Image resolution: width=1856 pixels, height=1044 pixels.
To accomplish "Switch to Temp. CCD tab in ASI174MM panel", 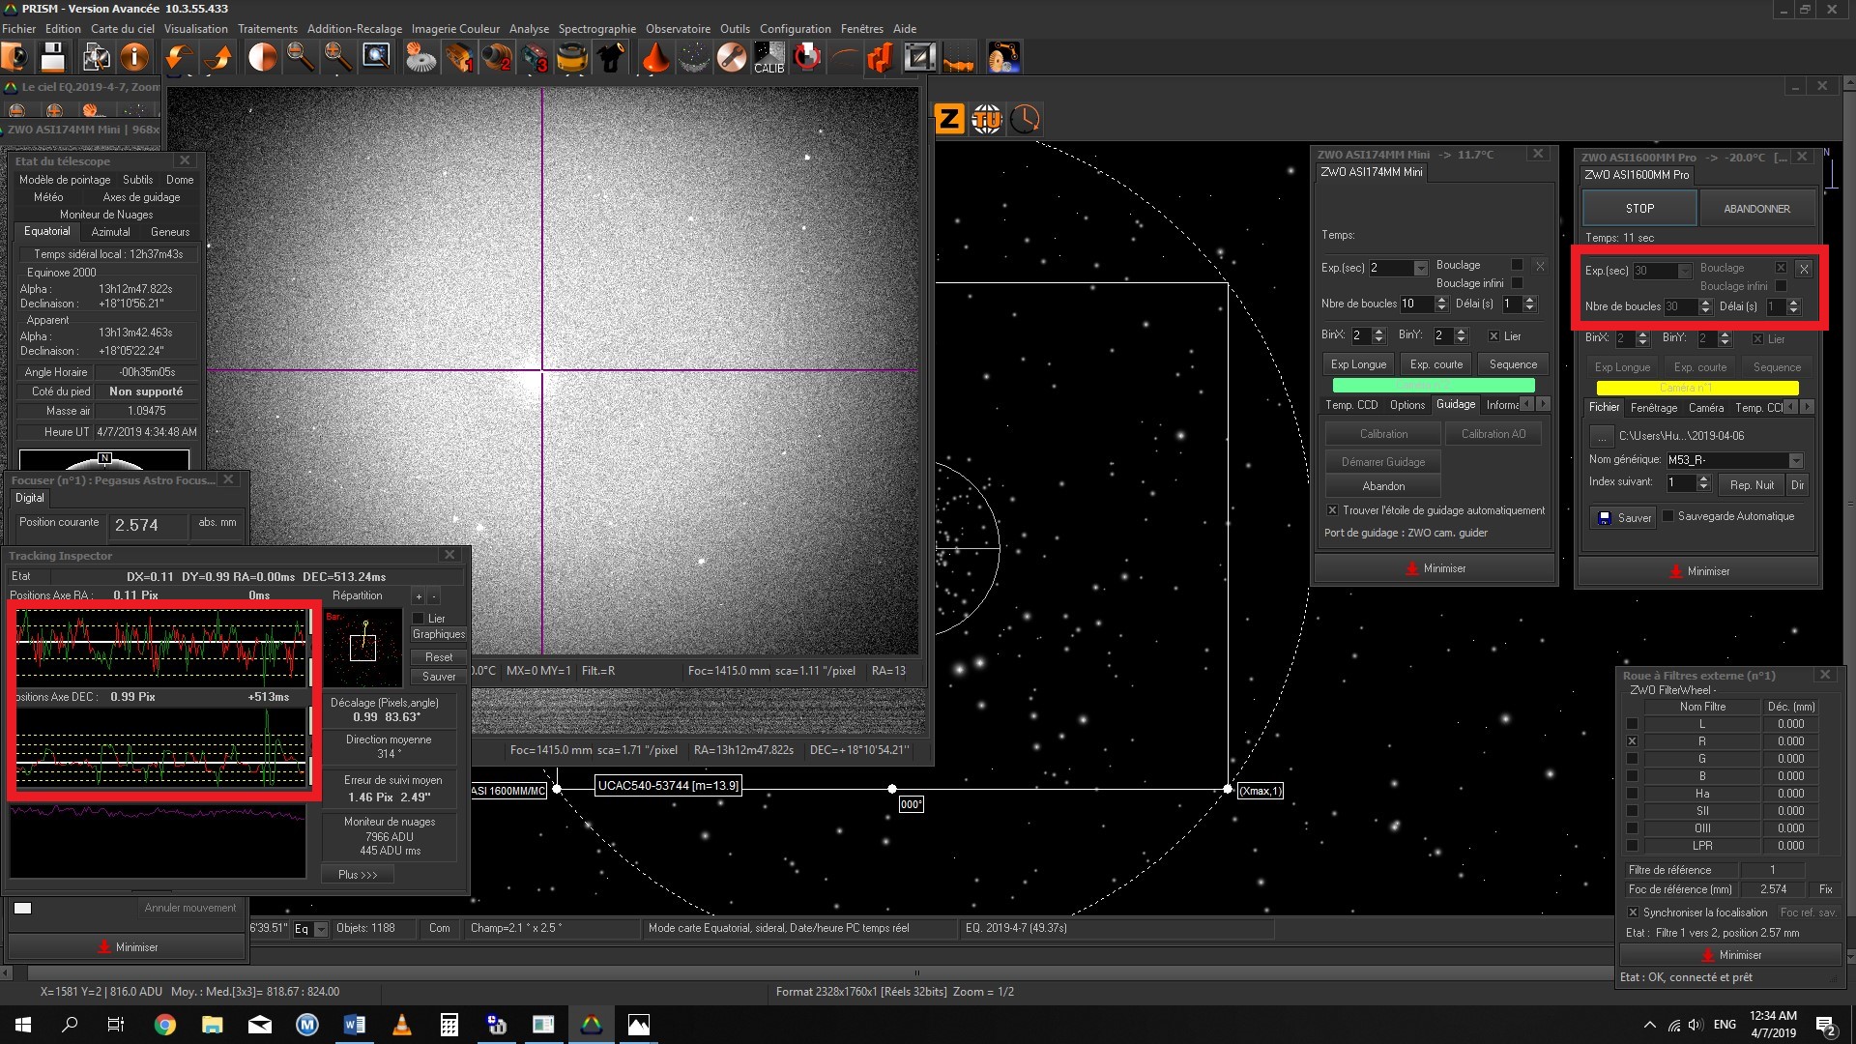I will [1351, 405].
